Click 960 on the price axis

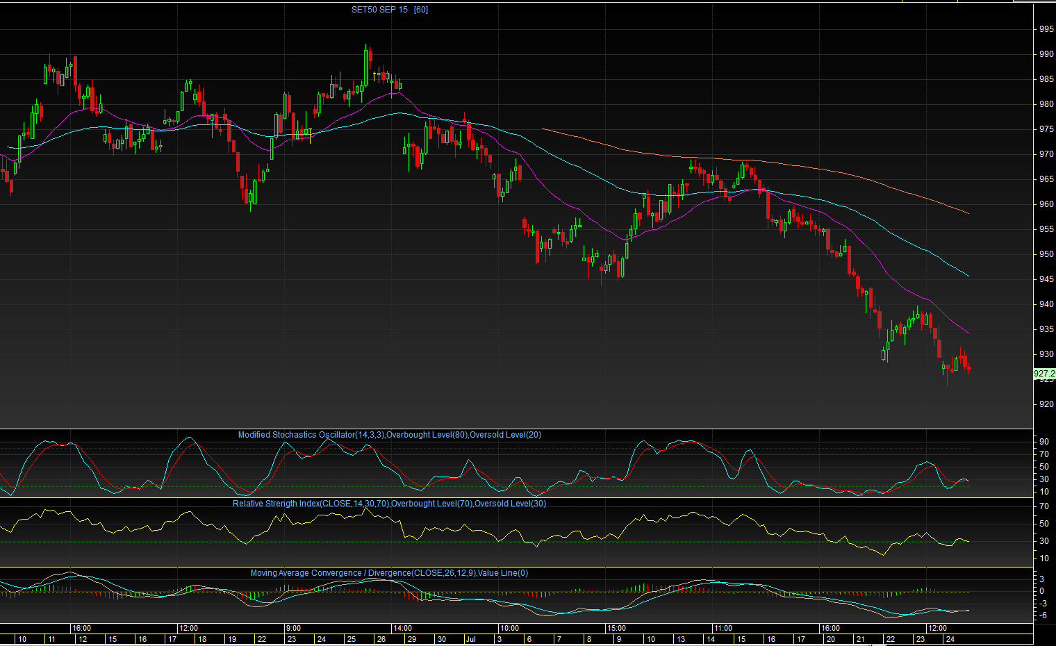click(x=1046, y=204)
